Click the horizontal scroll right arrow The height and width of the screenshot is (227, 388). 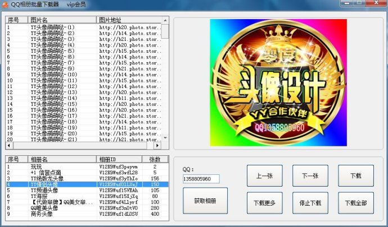click(157, 146)
